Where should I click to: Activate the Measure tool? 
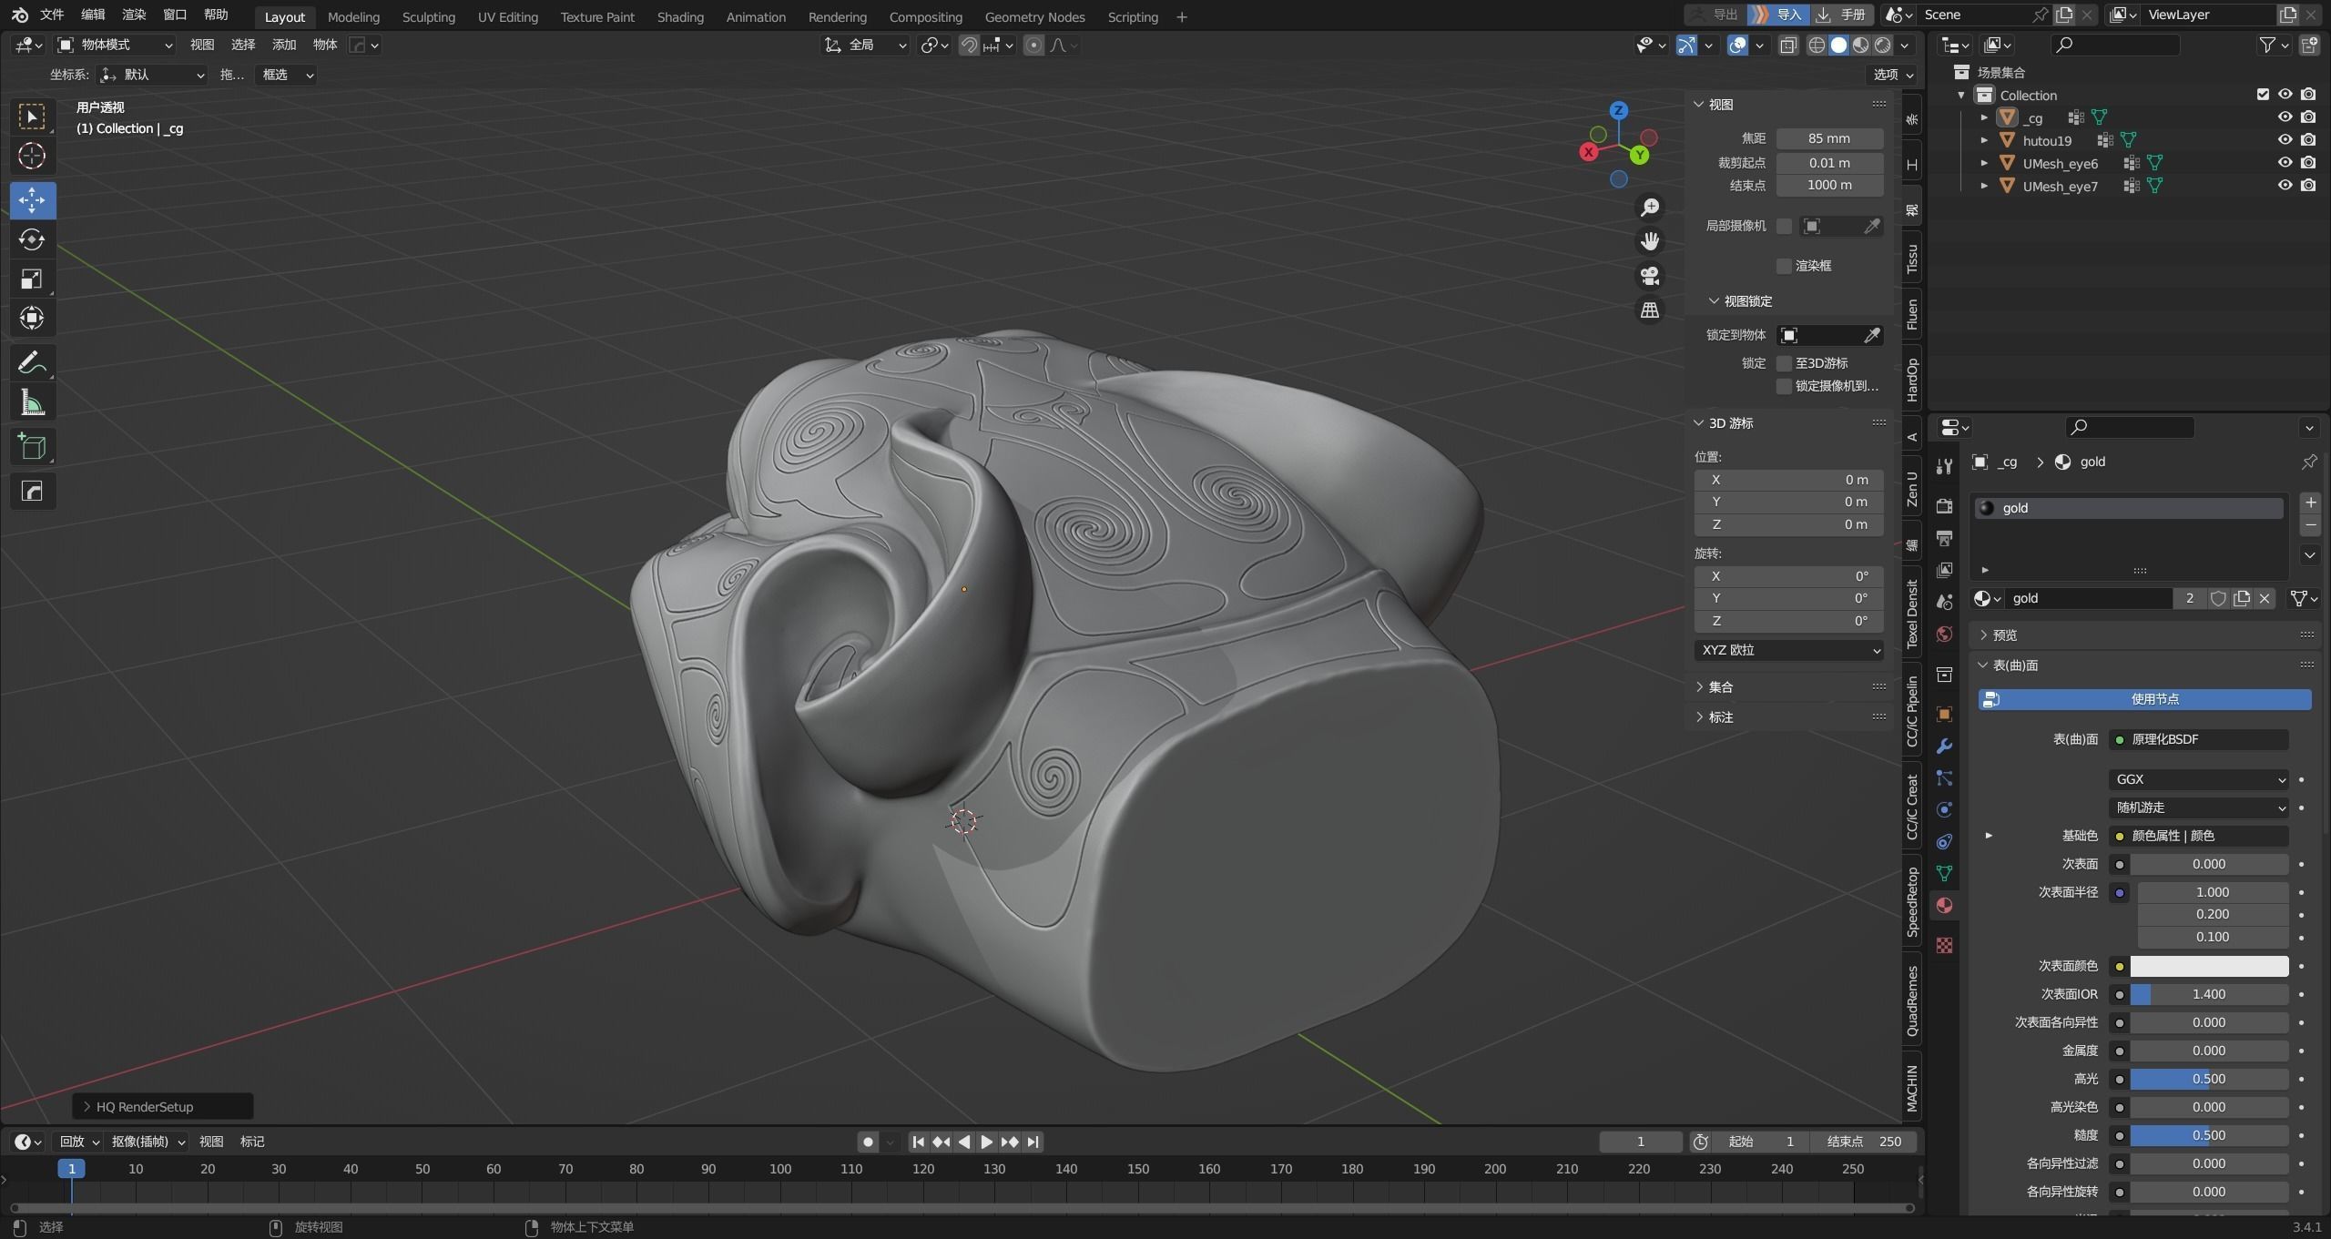click(32, 402)
